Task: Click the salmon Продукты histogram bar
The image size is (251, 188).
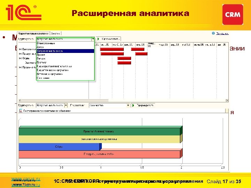Action: pos(99,154)
